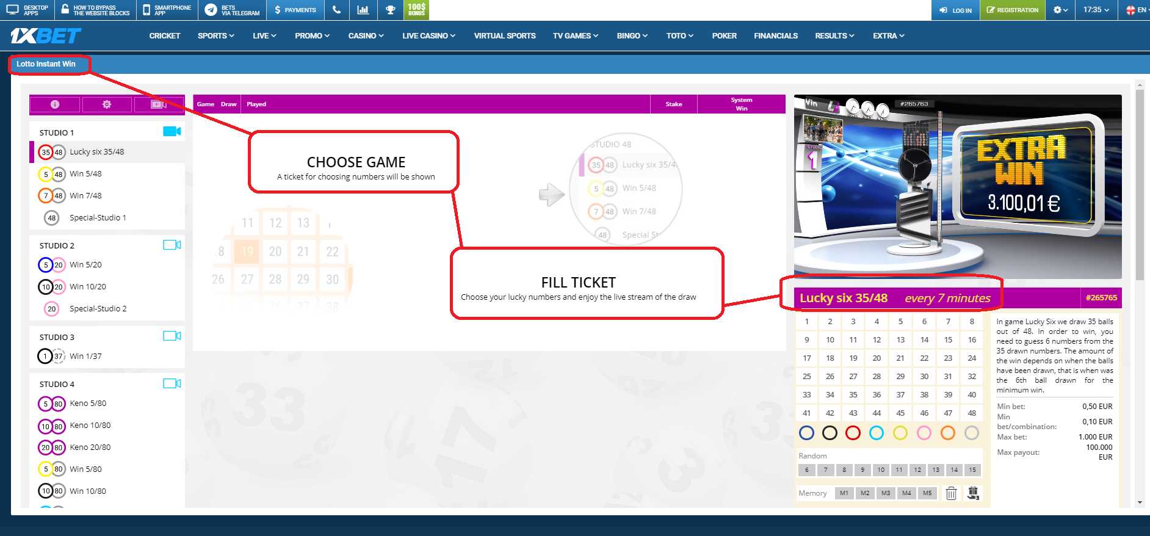The height and width of the screenshot is (536, 1150).
Task: Expand the Promo menu
Action: (312, 36)
